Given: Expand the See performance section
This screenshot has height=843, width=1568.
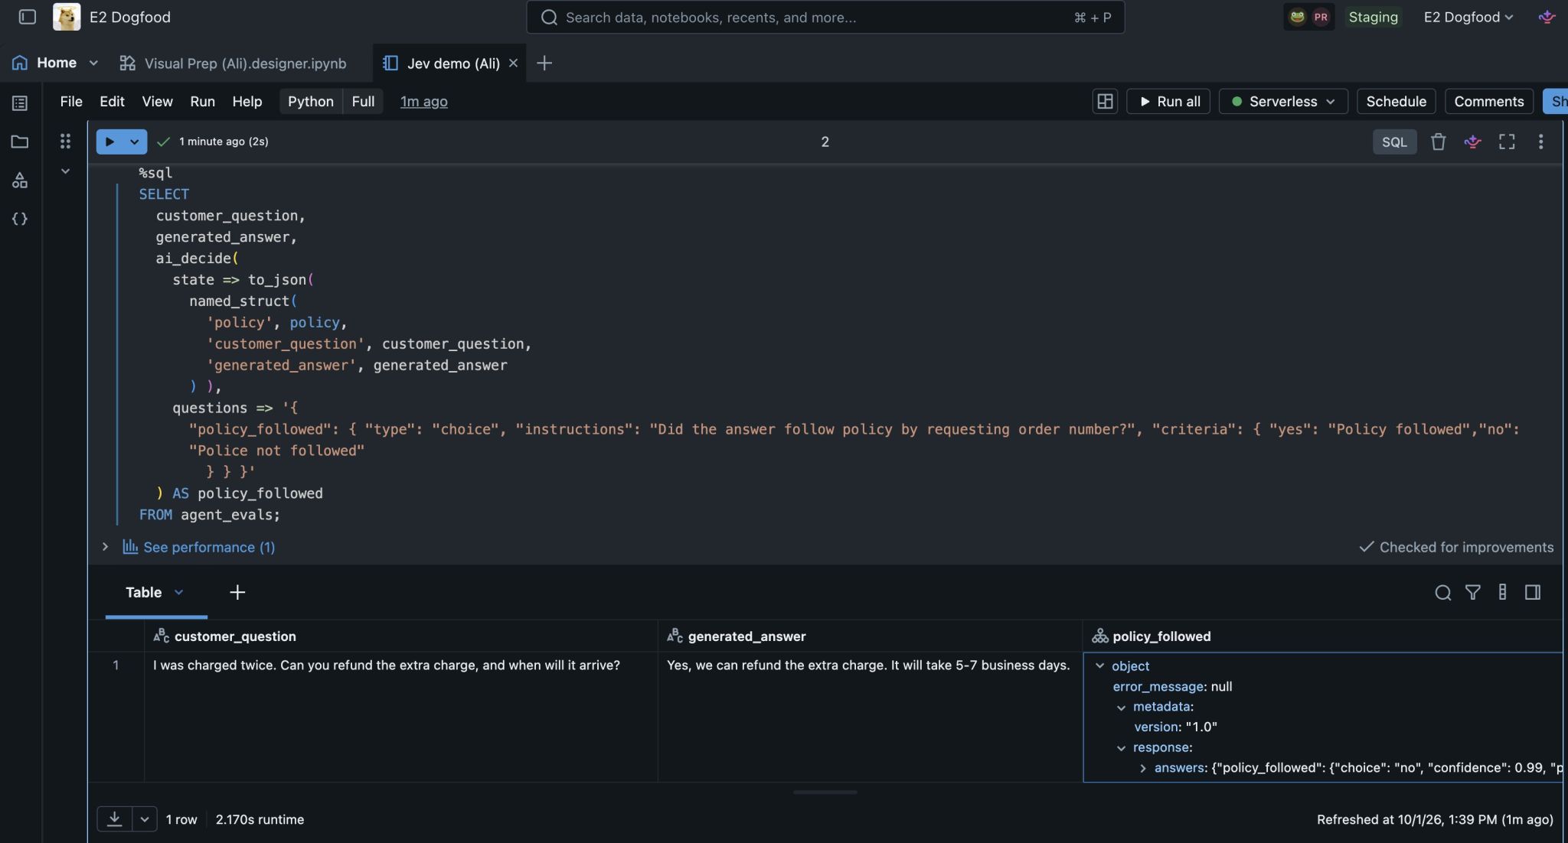Looking at the screenshot, I should click(105, 547).
